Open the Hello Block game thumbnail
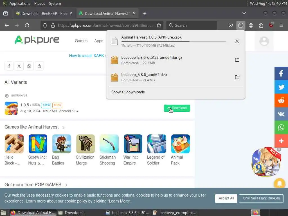Viewport: 288px width, 216px height. [14, 144]
